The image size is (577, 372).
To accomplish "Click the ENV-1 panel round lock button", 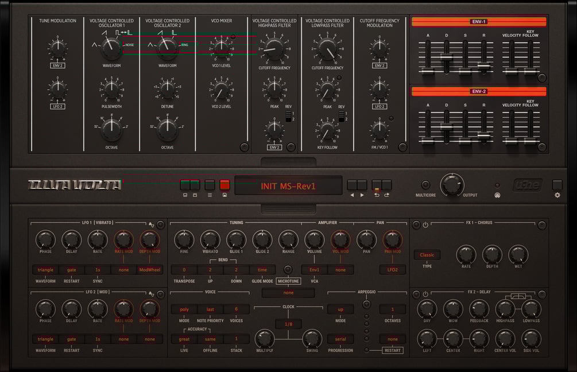I will pyautogui.click(x=541, y=77).
